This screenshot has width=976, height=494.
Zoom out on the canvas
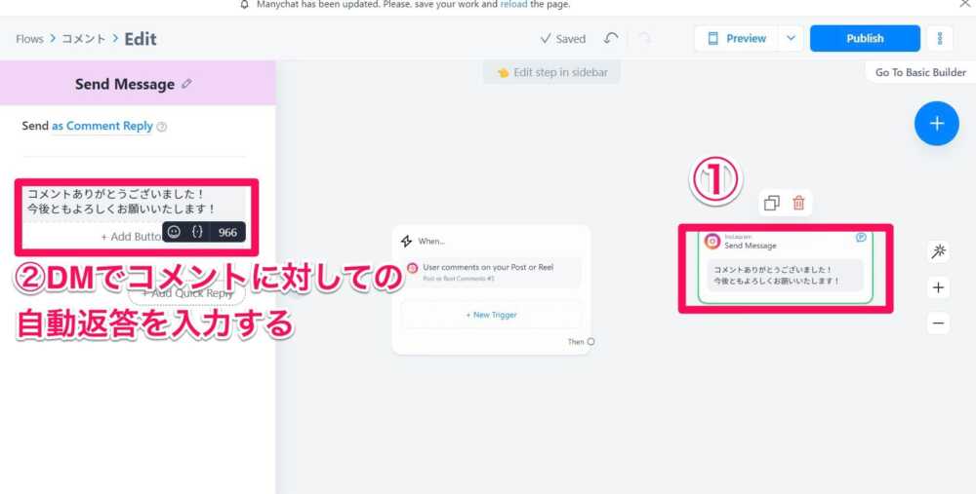(938, 323)
